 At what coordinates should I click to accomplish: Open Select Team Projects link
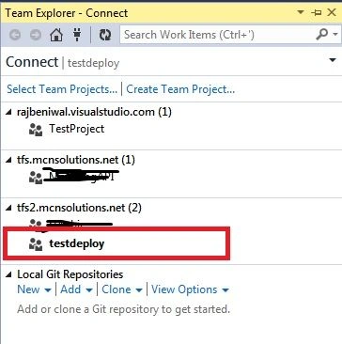(62, 89)
